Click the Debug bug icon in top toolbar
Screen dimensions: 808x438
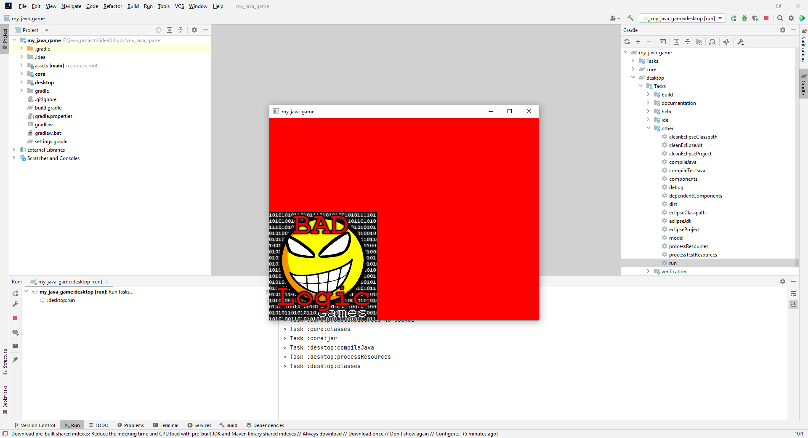click(744, 18)
